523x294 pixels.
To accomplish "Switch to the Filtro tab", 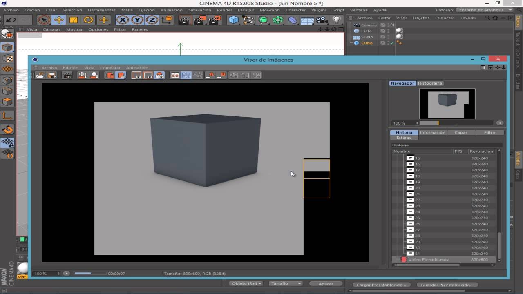I will 489,132.
